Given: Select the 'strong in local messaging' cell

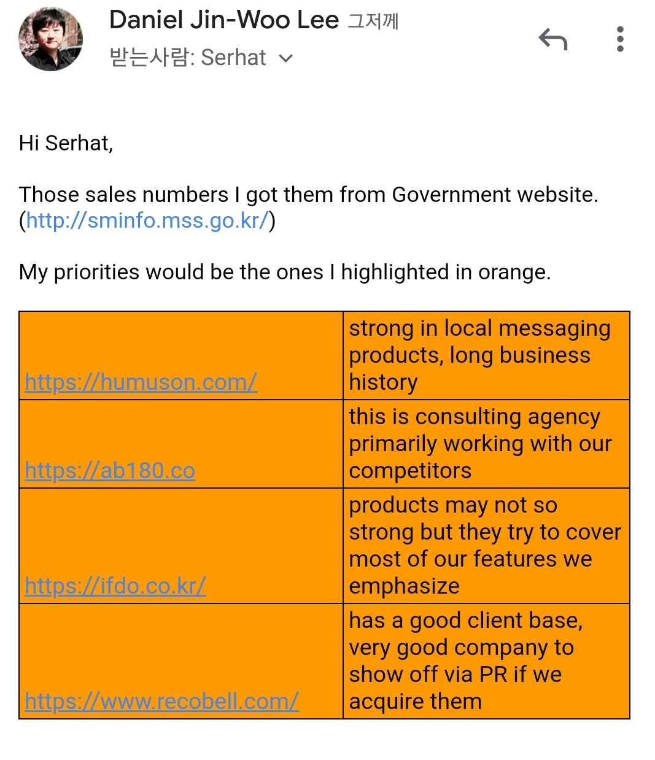Looking at the screenshot, I should (x=486, y=355).
